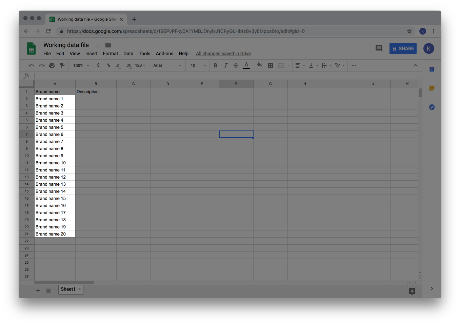Show side panel with bottom-right chevron
This screenshot has height=325, width=460.
pyautogui.click(x=432, y=289)
